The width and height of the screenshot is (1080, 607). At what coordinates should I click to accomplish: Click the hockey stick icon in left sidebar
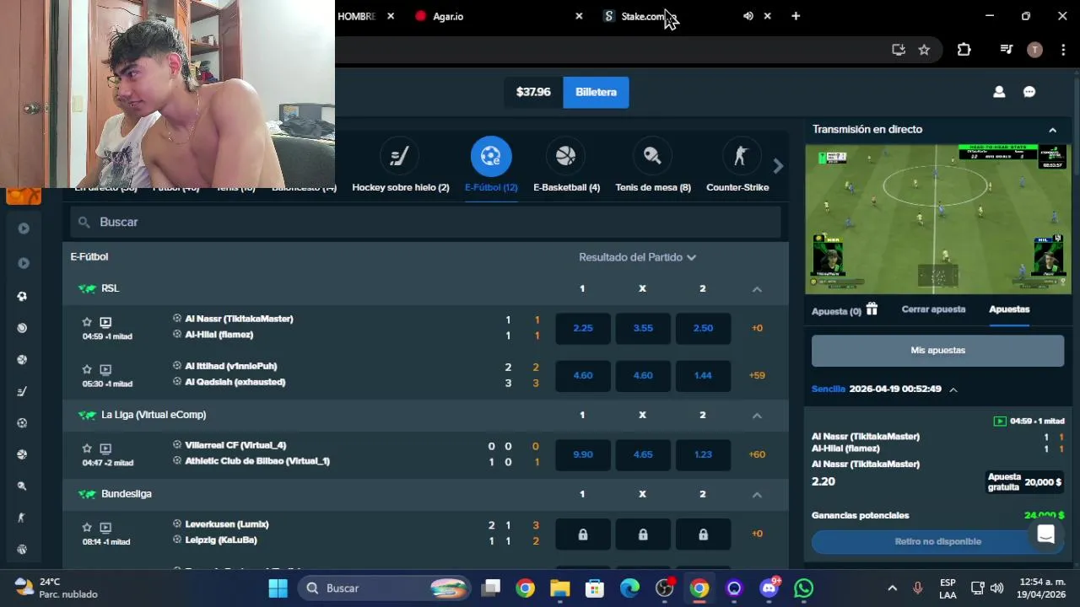tap(22, 391)
